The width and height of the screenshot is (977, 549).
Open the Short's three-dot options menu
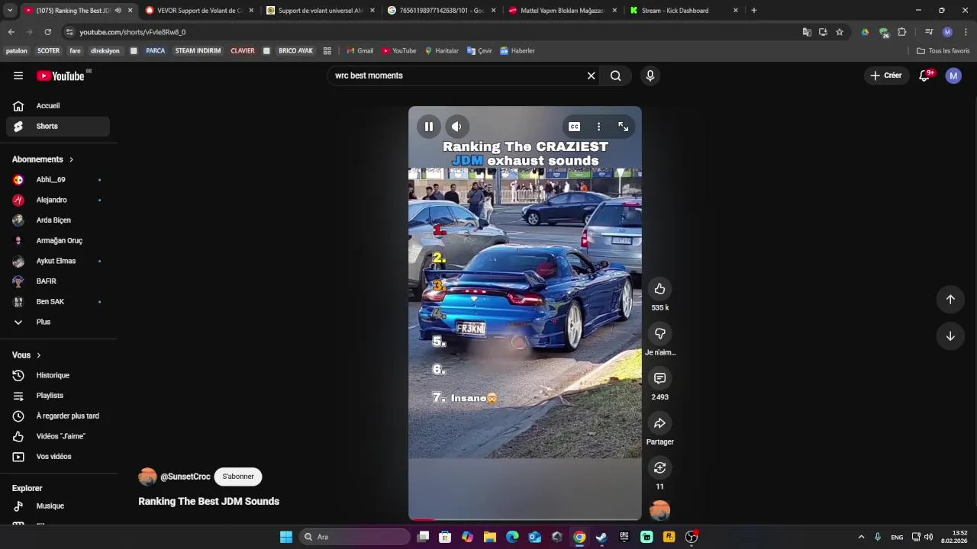[x=598, y=127]
